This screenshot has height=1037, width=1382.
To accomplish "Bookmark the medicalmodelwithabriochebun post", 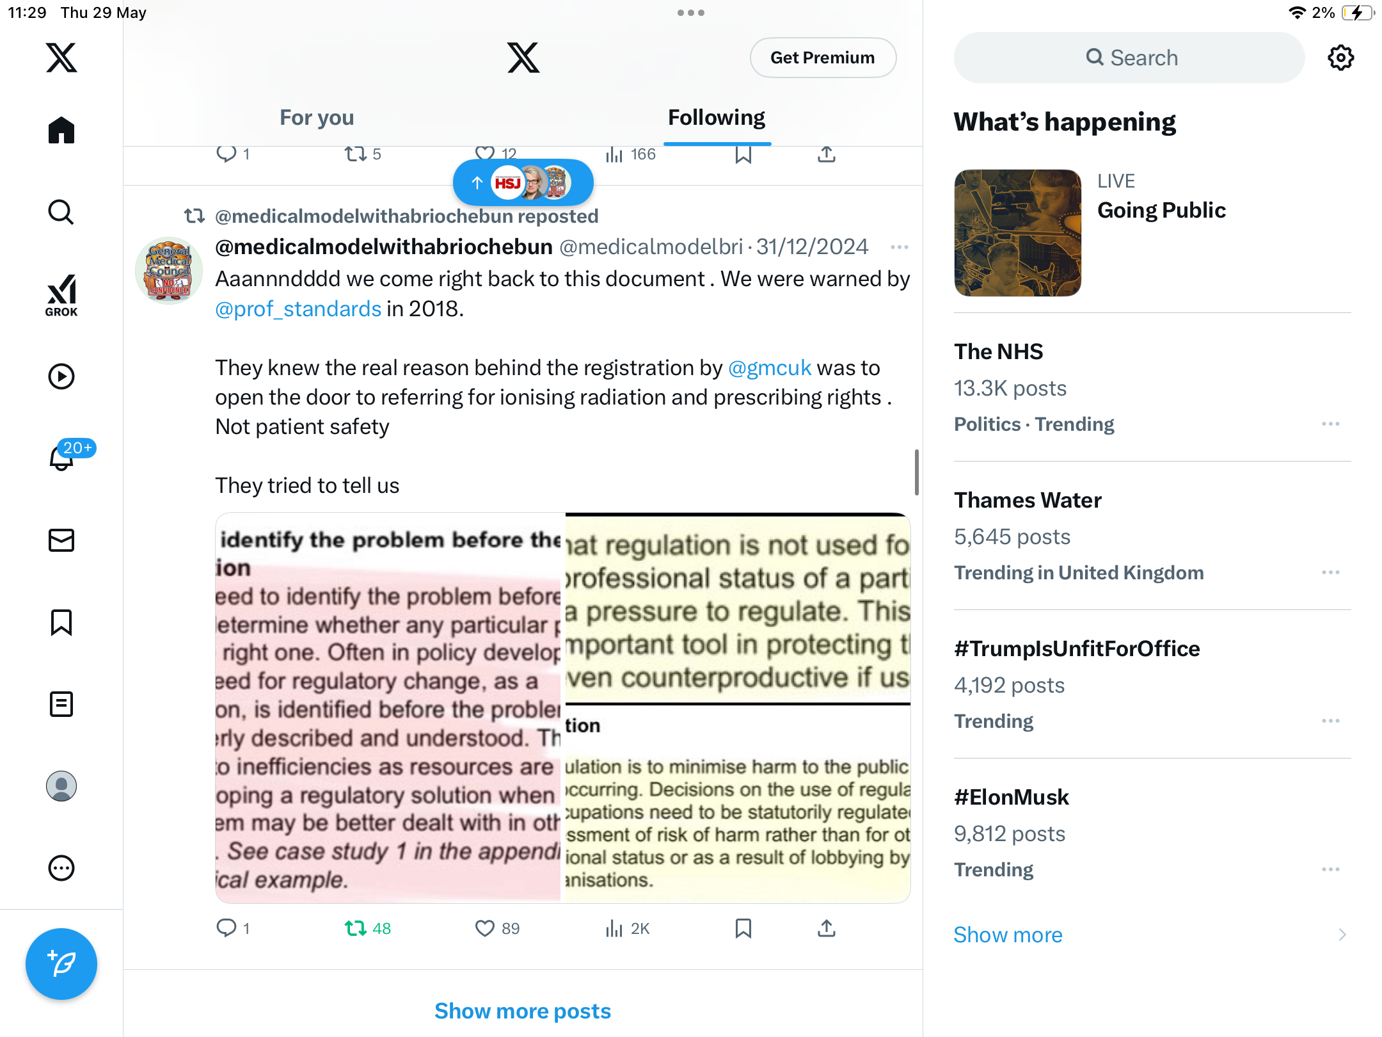I will [x=743, y=928].
